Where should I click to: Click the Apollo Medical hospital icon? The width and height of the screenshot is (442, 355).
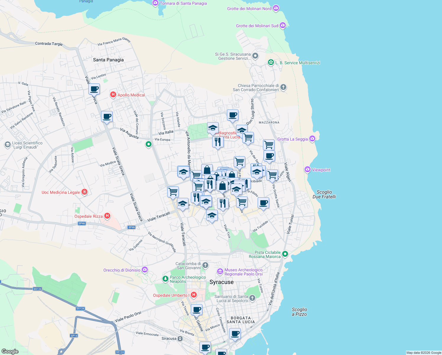[113, 95]
